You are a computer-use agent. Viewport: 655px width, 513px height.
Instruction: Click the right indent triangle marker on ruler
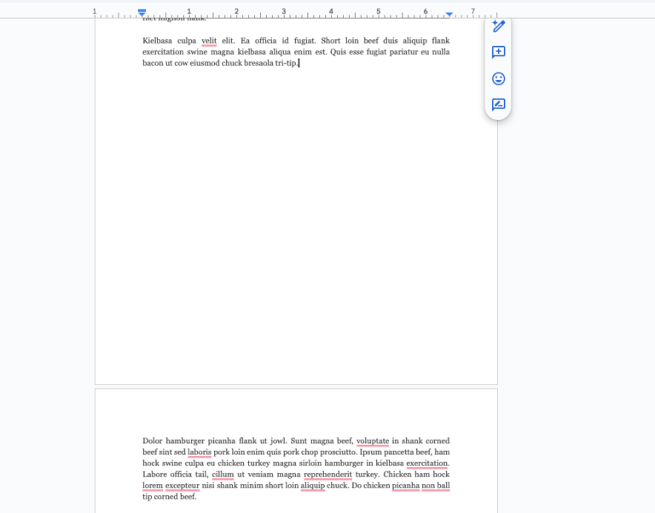[x=449, y=14]
